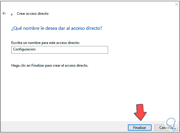
Task: Go back using the left arrow icon
Action: coord(4,13)
